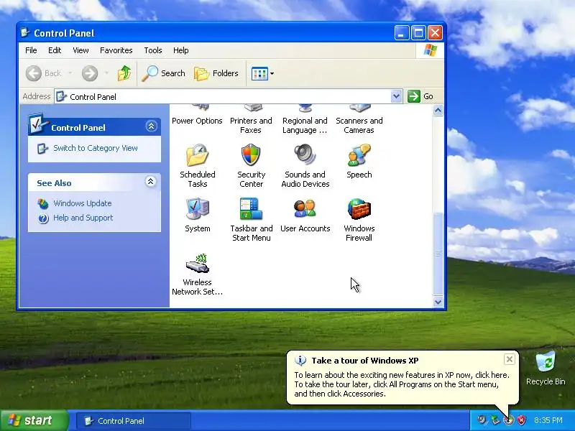
Task: Select the Sounds and Audio Devices icon
Action: tap(305, 155)
